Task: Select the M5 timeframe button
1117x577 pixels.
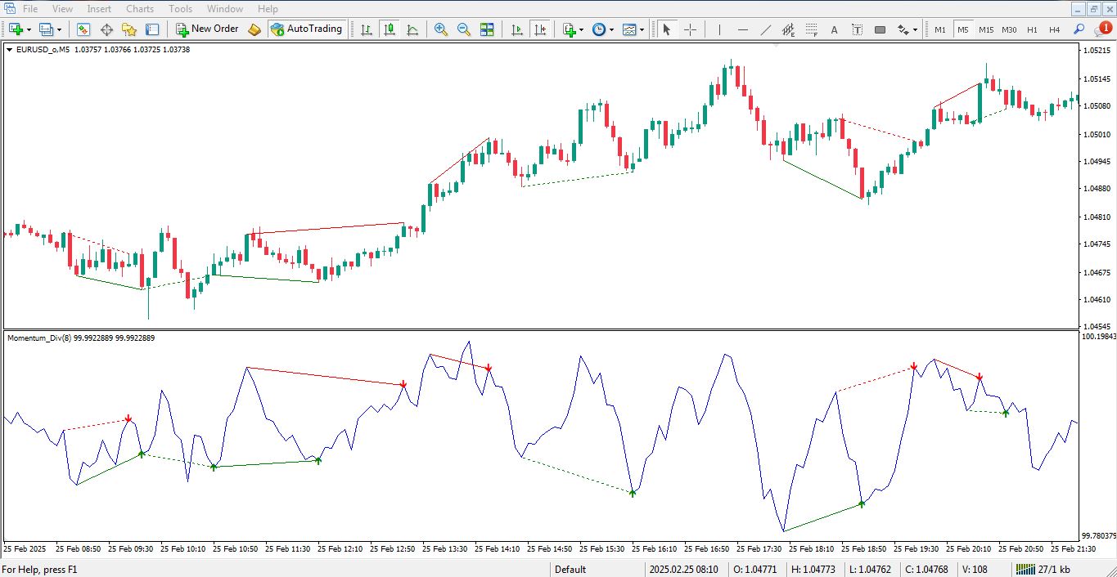Action: (963, 29)
